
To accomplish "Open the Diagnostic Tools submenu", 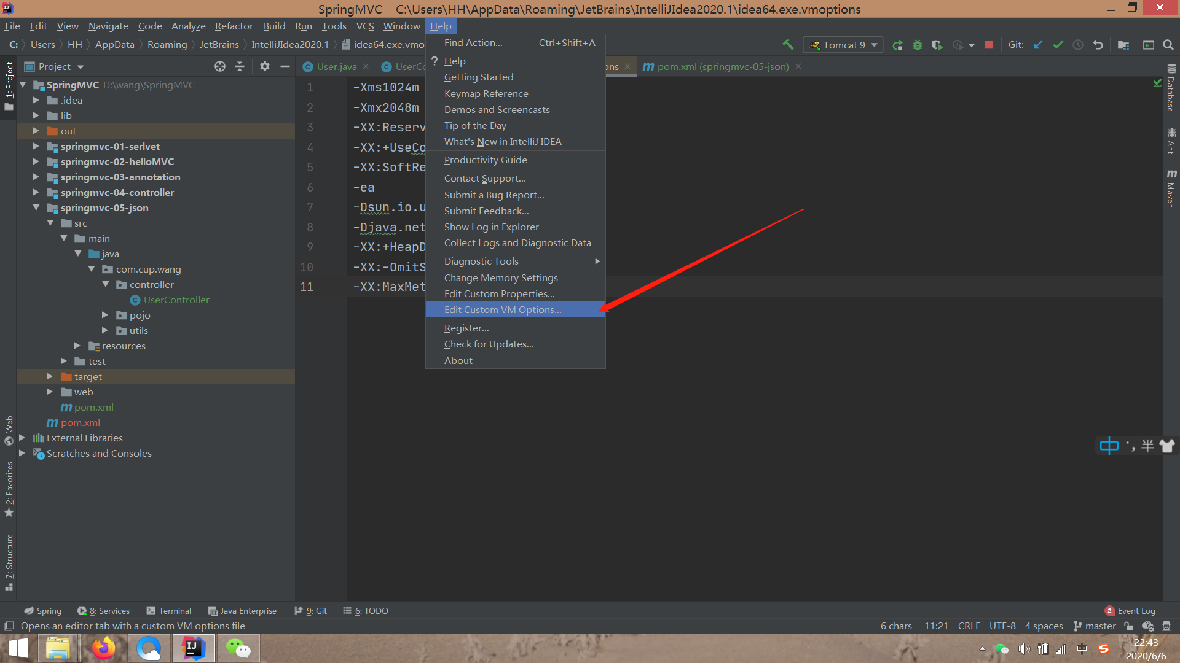I will [x=481, y=261].
